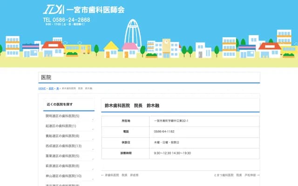The height and width of the screenshot is (186, 298).
Task: Click 近くの医院を探す sidebar heading
Action: click(60, 104)
